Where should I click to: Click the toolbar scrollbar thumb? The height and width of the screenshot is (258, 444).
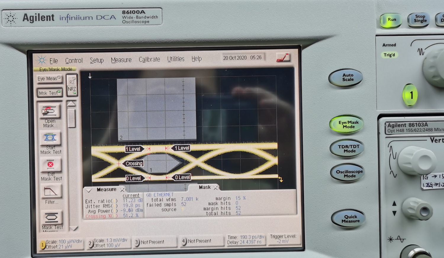71,118
